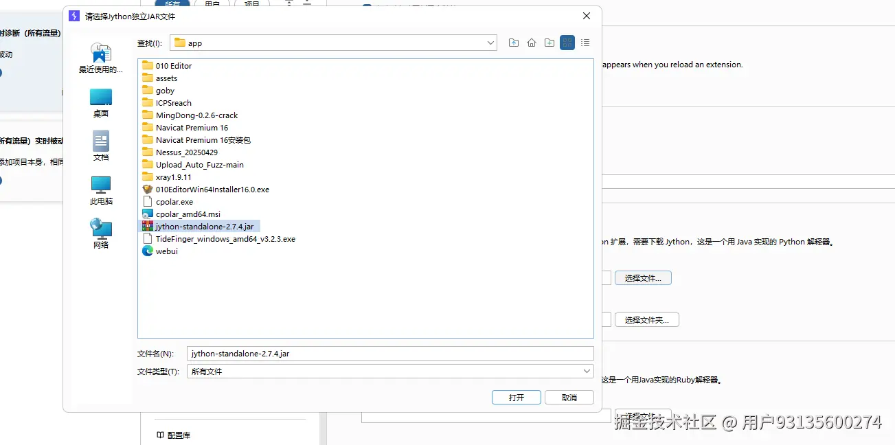Click the jython-standalone-2.7.4.jar archive icon

coord(148,227)
